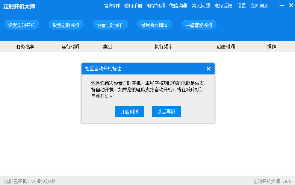The height and width of the screenshot is (185, 295).
Task: Open 设置定时开机 panel
Action: [22, 25]
